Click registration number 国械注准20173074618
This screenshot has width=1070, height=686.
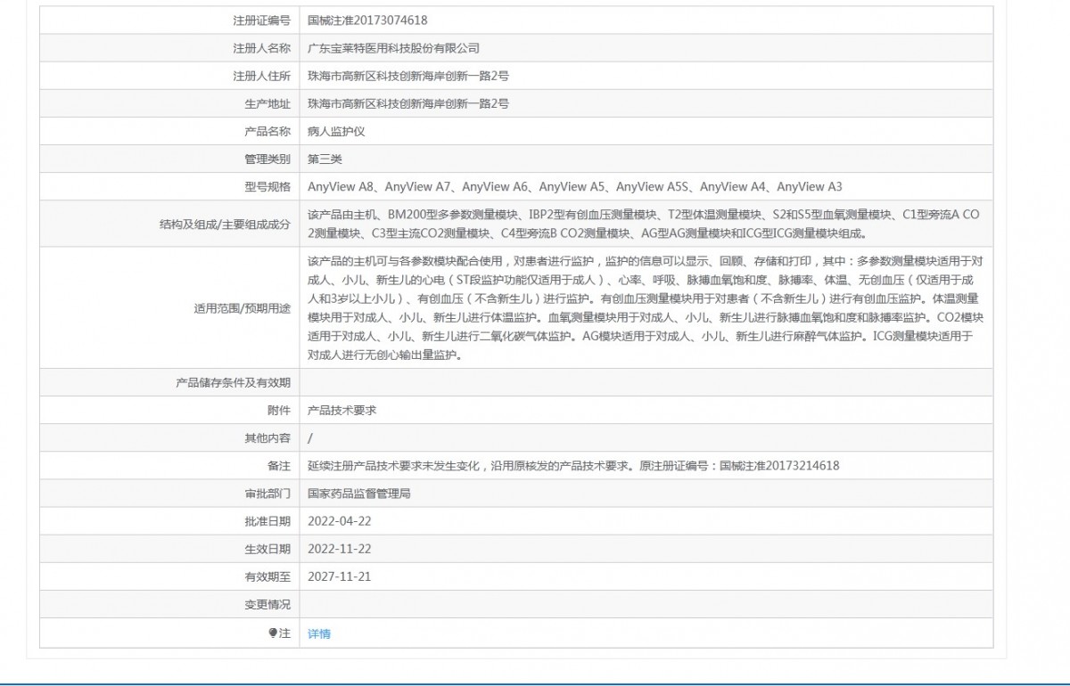coord(361,20)
